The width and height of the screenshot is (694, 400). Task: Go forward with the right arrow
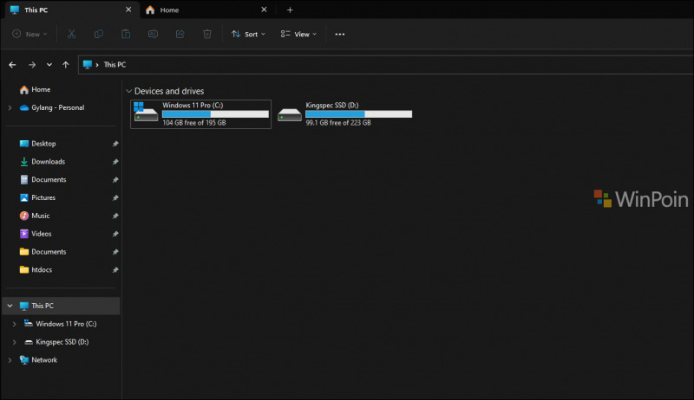(x=32, y=64)
